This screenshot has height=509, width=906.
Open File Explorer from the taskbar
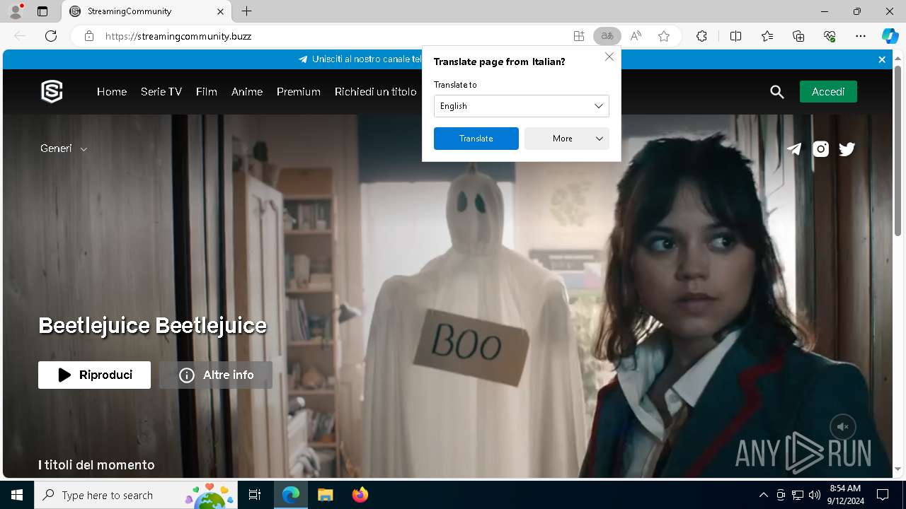325,495
